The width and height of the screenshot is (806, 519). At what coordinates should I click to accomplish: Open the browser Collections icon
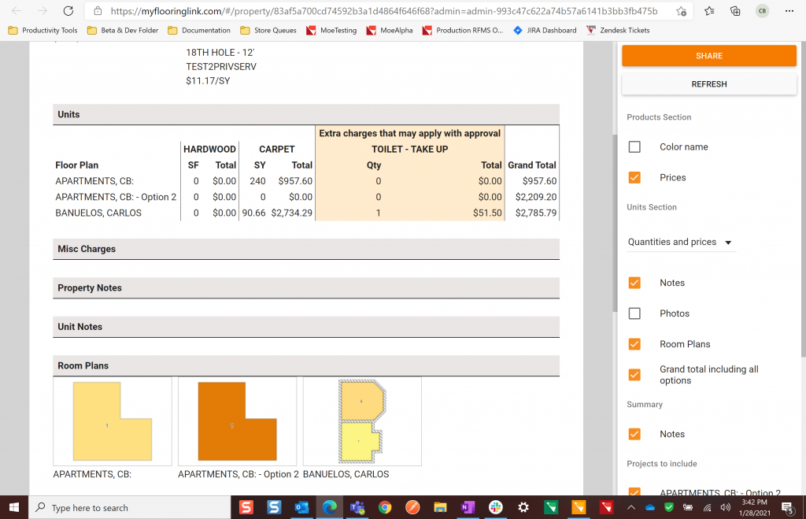(735, 11)
